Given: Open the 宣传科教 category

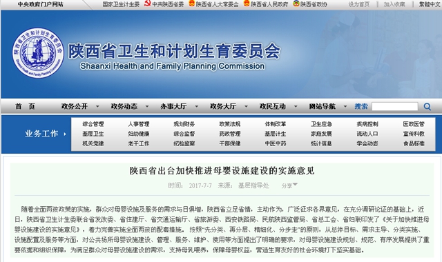Looking at the screenshot, I should (x=414, y=134).
